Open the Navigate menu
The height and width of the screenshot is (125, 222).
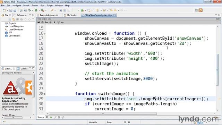point(17,6)
